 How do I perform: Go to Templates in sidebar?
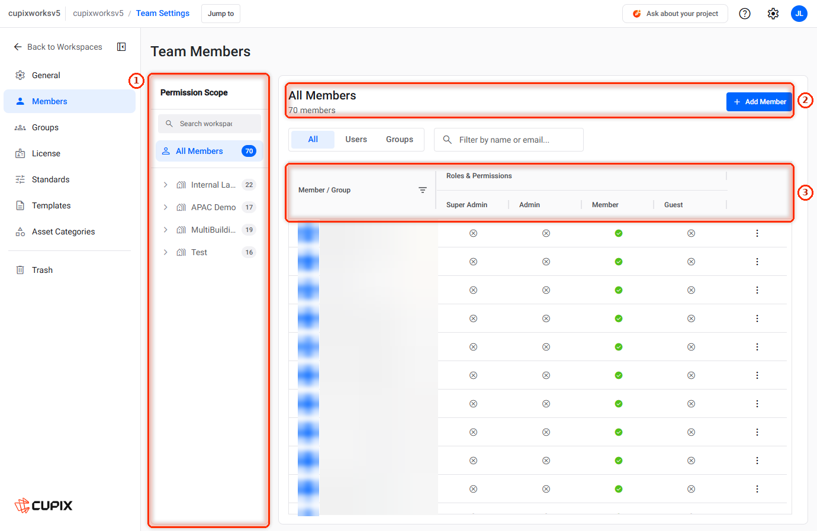pyautogui.click(x=69, y=205)
